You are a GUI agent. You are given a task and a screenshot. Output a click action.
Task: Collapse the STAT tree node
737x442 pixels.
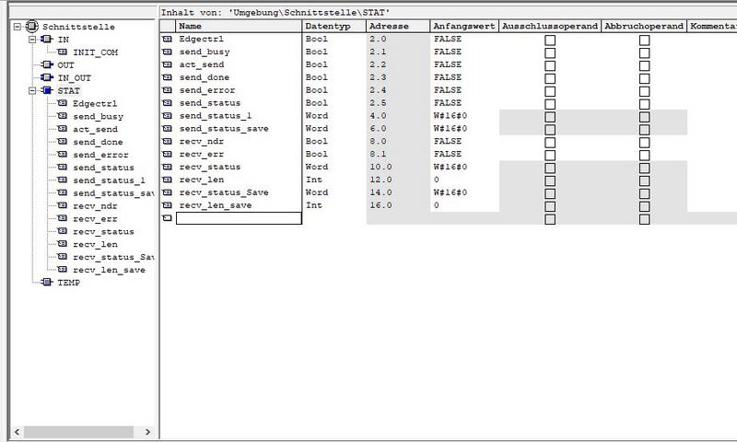(32, 91)
